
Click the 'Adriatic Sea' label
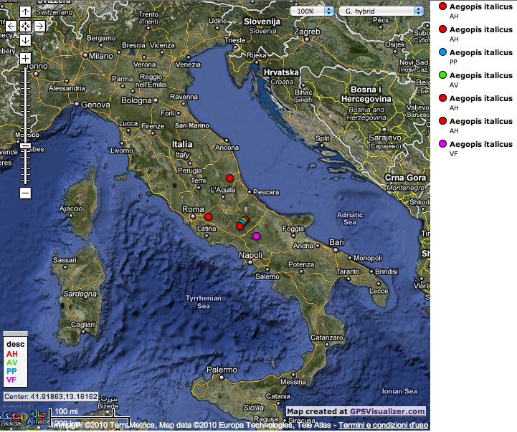[350, 219]
